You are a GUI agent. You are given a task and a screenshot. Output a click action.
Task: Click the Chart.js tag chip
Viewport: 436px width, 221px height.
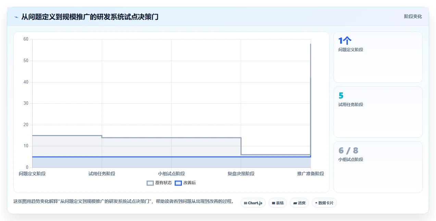click(x=253, y=203)
